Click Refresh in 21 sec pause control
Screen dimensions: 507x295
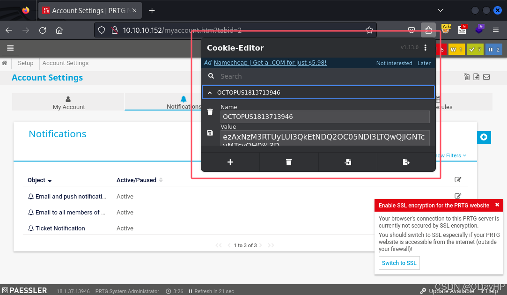tap(212, 291)
